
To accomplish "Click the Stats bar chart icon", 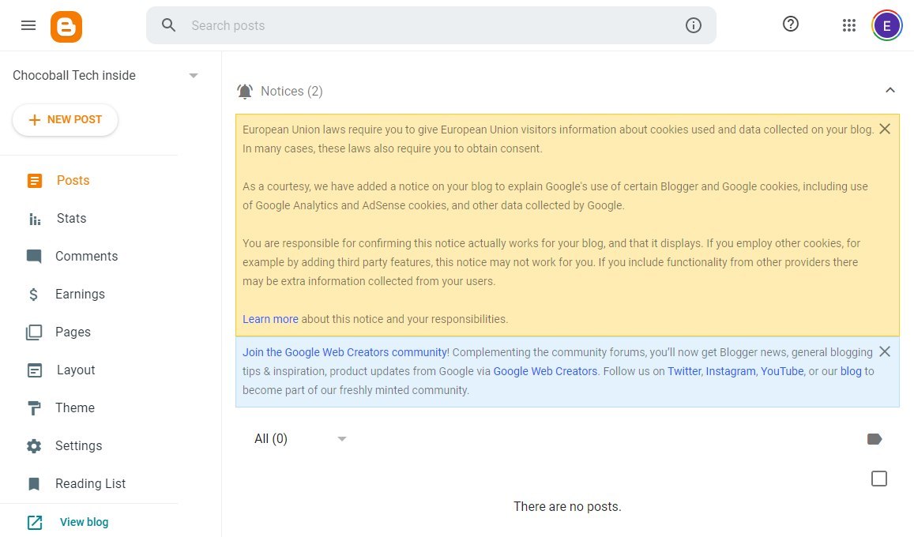I will point(35,219).
